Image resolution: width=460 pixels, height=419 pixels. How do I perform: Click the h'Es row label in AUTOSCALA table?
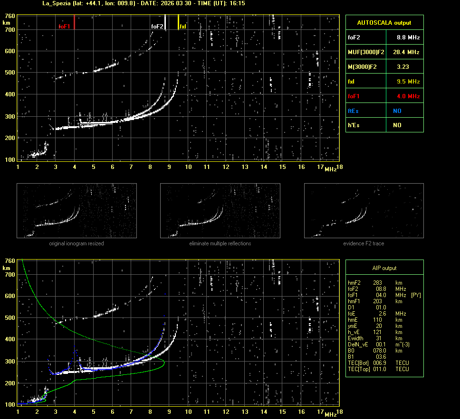354,125
